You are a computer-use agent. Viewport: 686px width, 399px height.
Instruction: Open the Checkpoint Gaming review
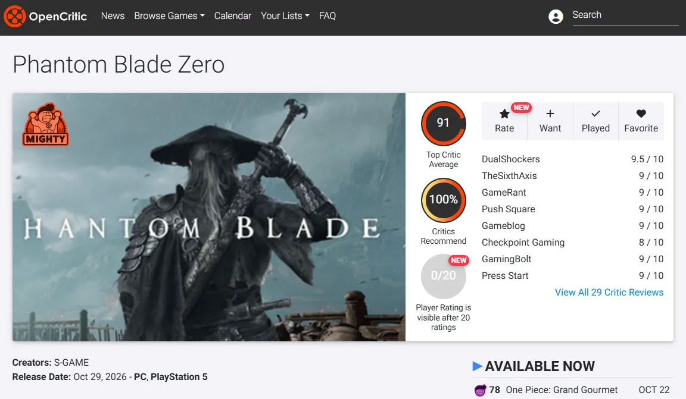point(523,242)
